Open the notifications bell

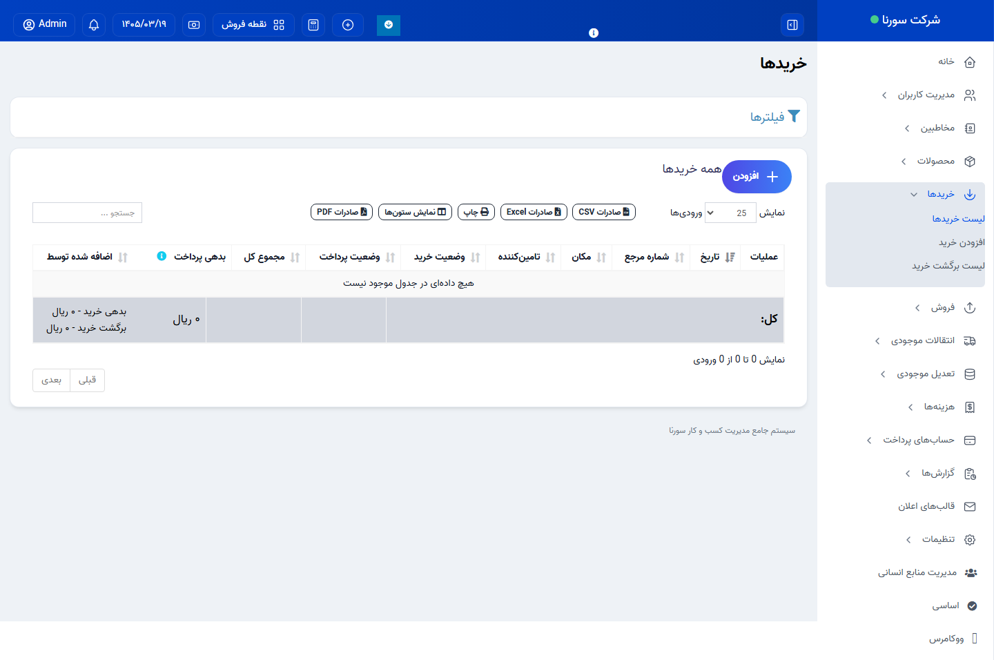(x=94, y=25)
